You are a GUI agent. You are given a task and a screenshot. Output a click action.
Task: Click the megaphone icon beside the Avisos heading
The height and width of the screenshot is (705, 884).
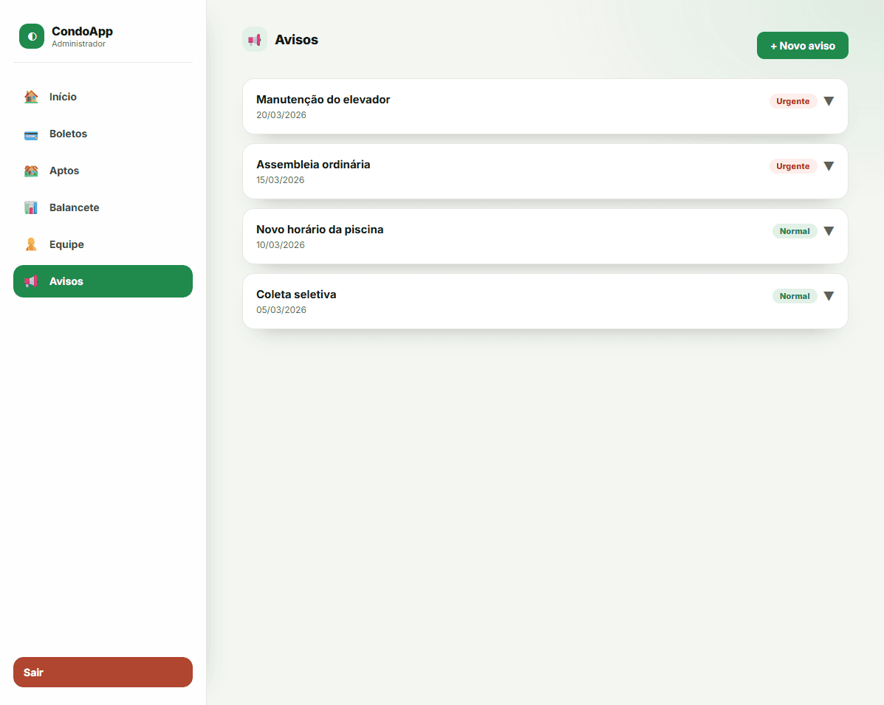[x=255, y=39]
